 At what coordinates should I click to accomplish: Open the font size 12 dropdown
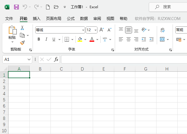pyautogui.click(x=95, y=30)
